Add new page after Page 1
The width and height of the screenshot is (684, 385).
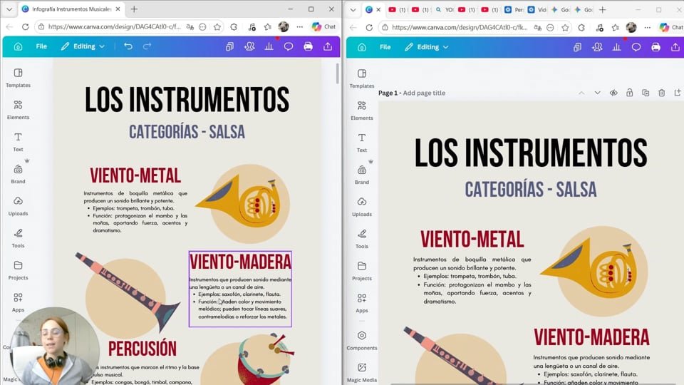(x=678, y=93)
